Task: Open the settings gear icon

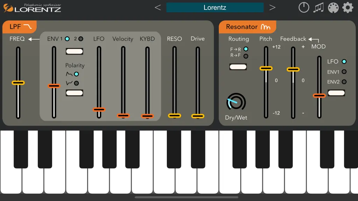Action: tap(348, 8)
